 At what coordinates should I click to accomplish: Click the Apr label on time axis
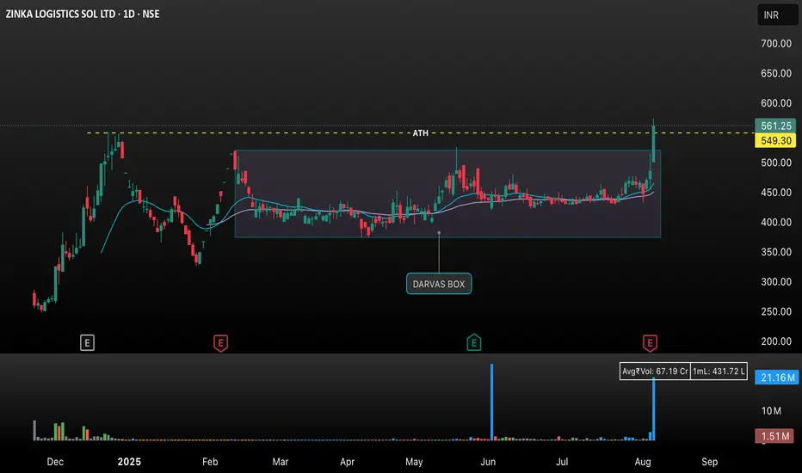click(348, 462)
